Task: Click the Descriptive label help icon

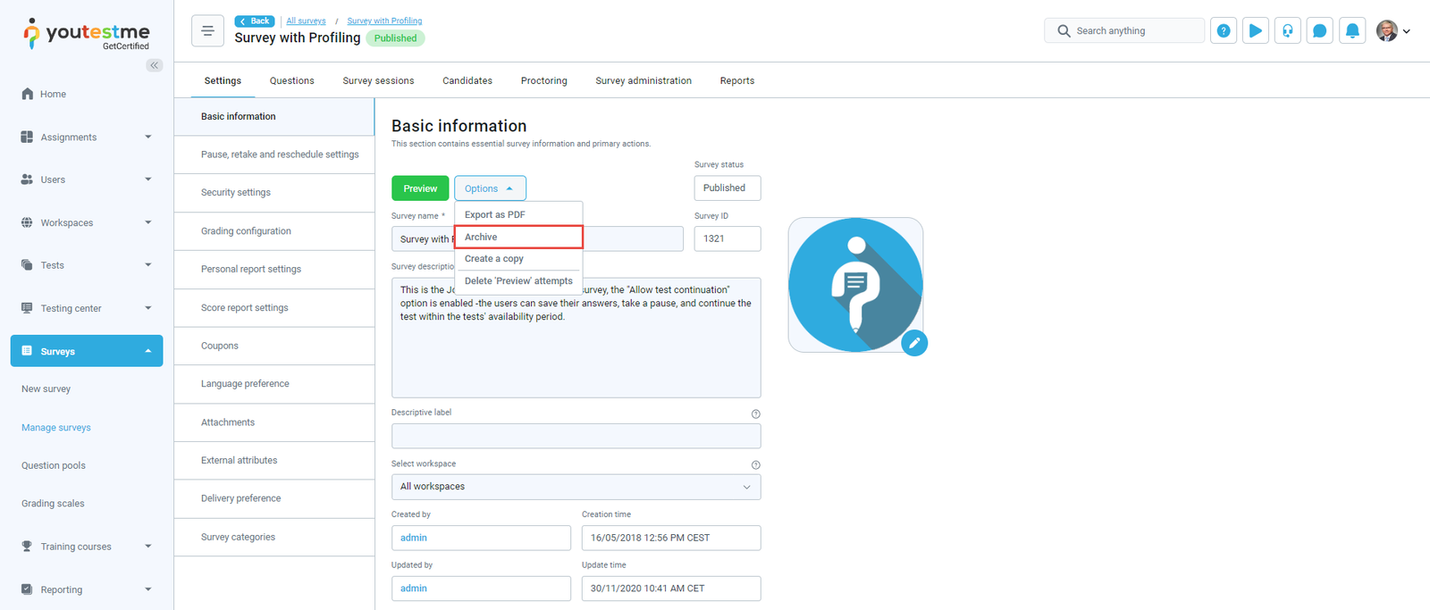Action: (756, 414)
